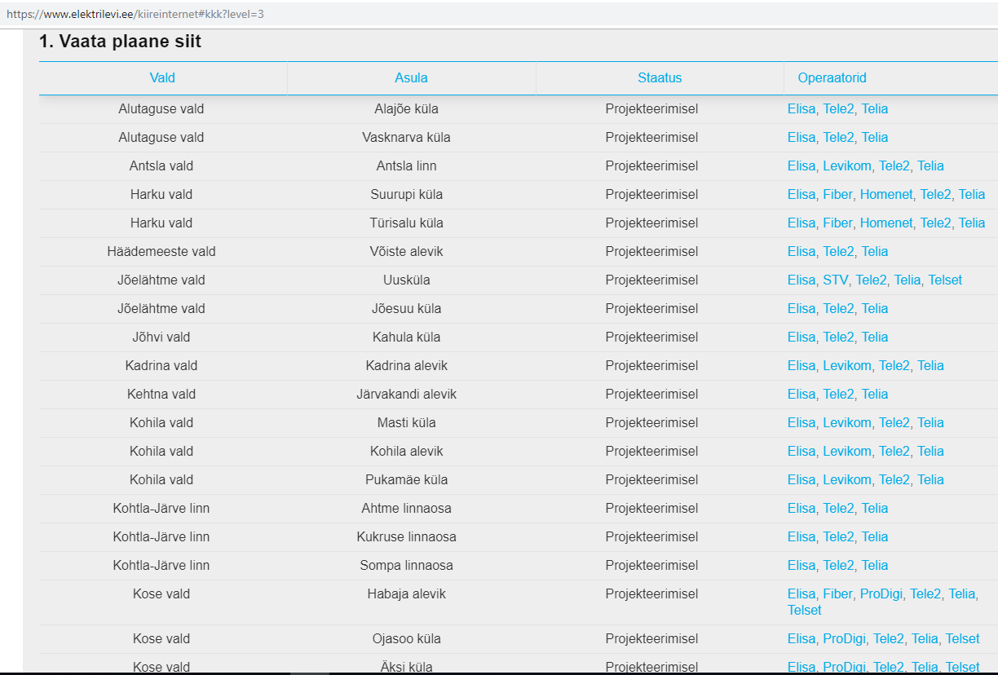Select the 'Kahula küla' cell
The width and height of the screenshot is (998, 675).
tap(406, 337)
